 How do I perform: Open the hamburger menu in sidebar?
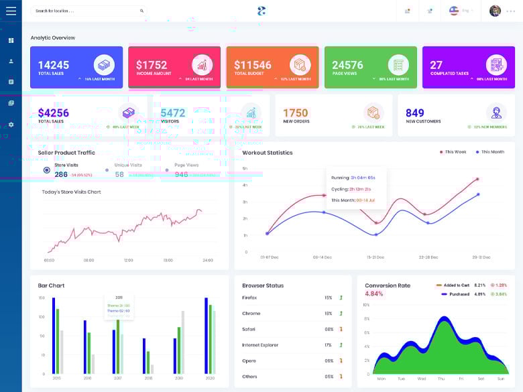point(11,11)
